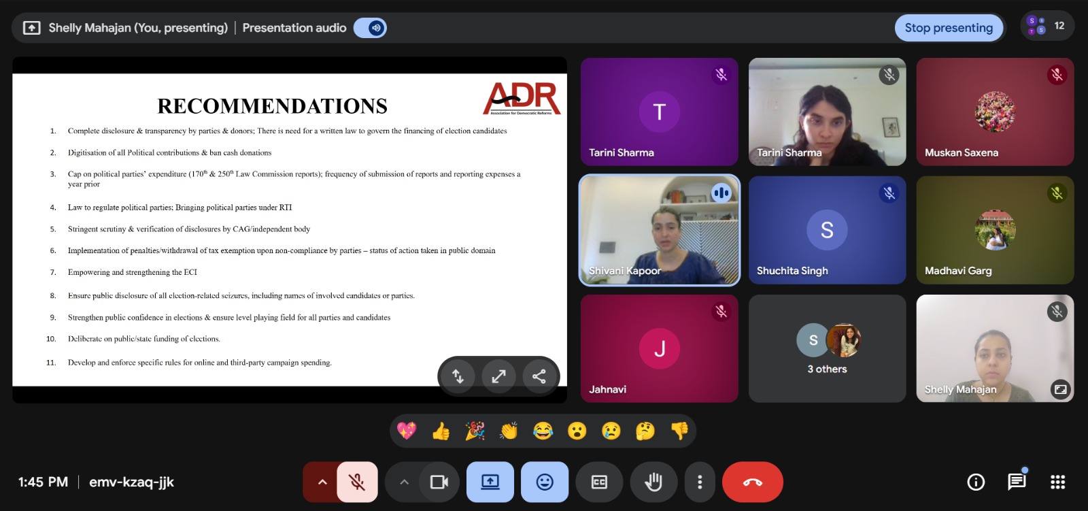
Task: Expand video settings chevron beside camera
Action: (x=404, y=482)
